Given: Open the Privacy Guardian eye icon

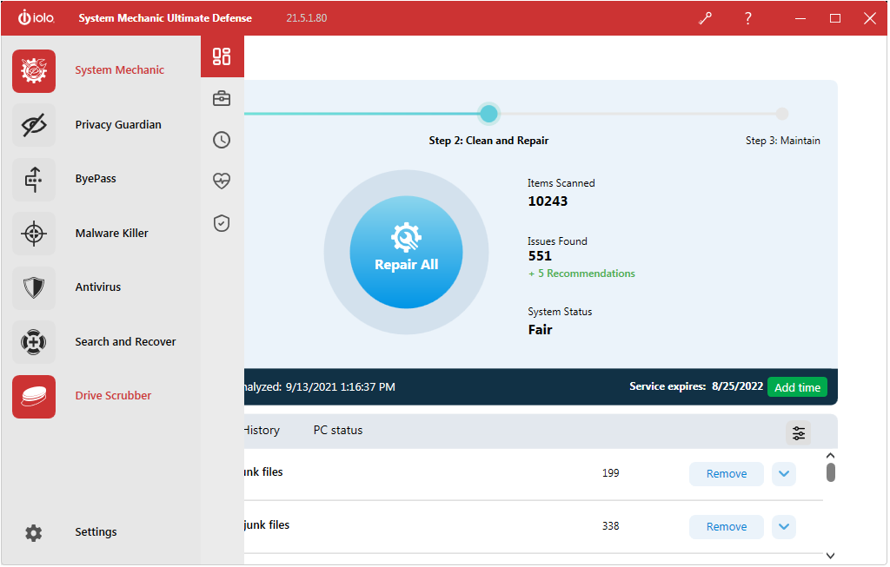Looking at the screenshot, I should tap(34, 125).
